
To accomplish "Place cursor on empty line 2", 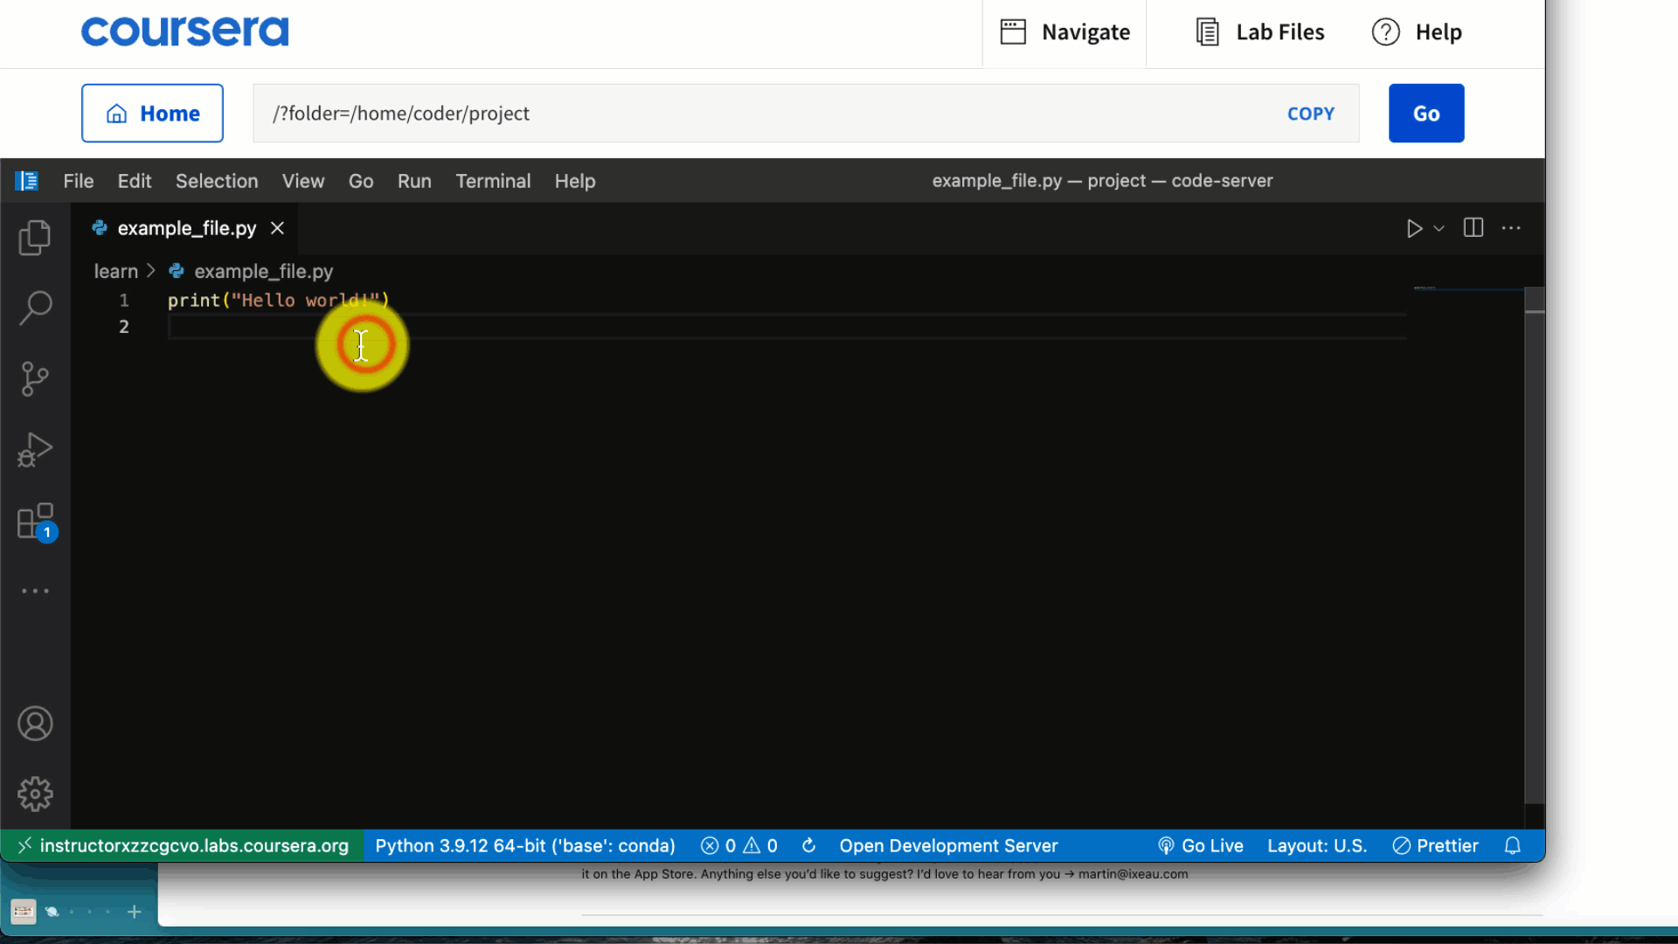I will pyautogui.click(x=787, y=327).
